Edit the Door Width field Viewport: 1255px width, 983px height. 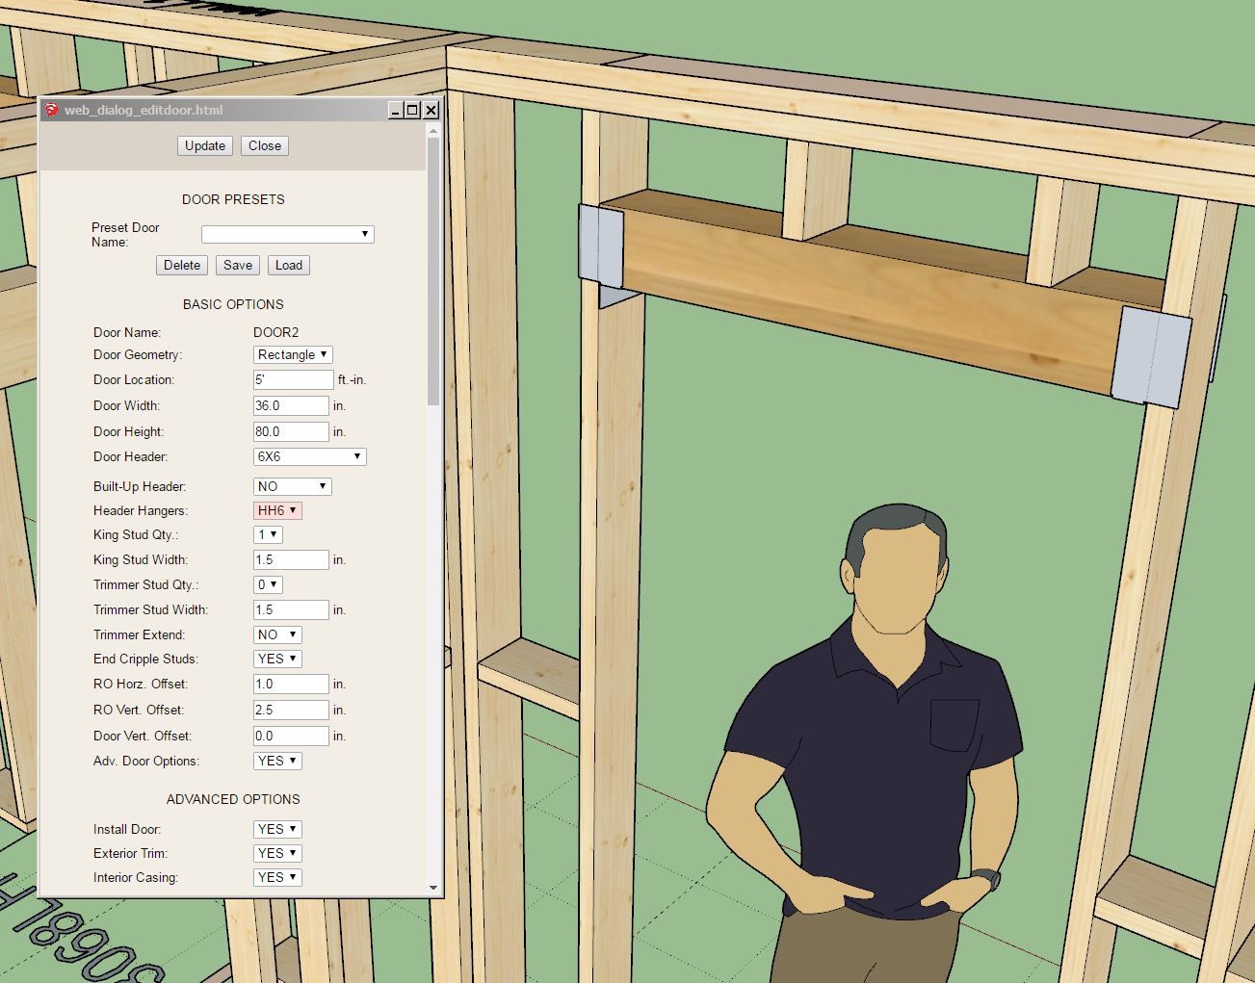click(x=291, y=406)
